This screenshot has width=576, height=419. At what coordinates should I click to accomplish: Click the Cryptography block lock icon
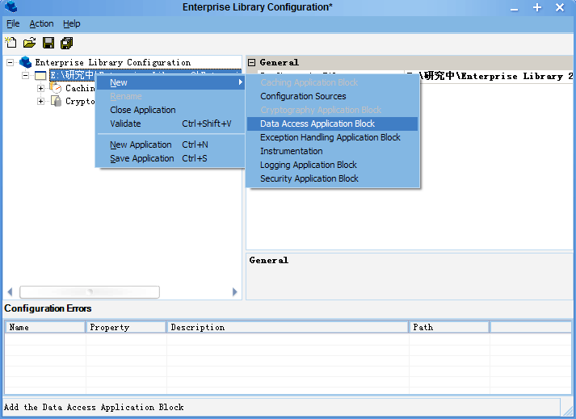coord(56,101)
